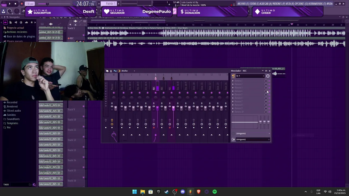Click the TAGS label in browser
This screenshot has width=349, height=196.
tap(6, 185)
